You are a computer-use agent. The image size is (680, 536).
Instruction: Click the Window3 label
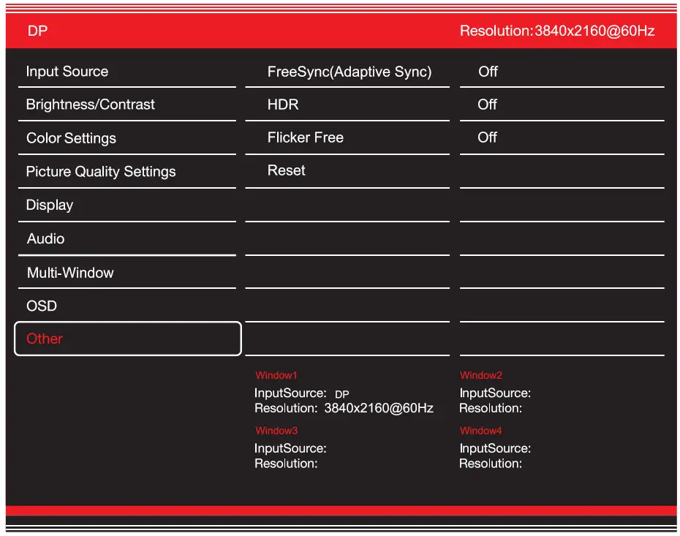[x=276, y=431]
